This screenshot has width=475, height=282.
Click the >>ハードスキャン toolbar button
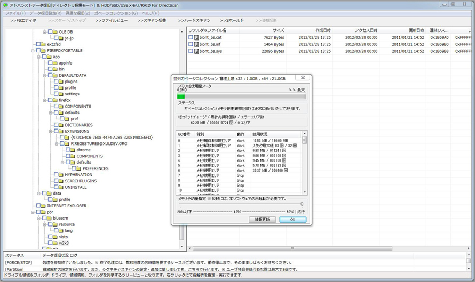[x=194, y=20]
